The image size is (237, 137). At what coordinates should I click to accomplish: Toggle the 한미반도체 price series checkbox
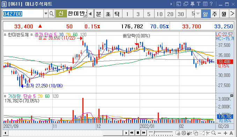click(5, 35)
